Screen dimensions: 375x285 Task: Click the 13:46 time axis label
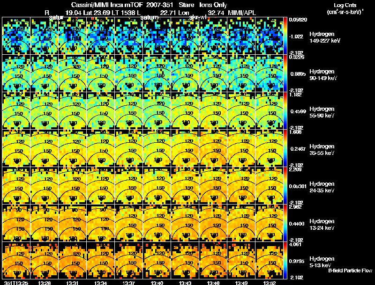pos(213,283)
